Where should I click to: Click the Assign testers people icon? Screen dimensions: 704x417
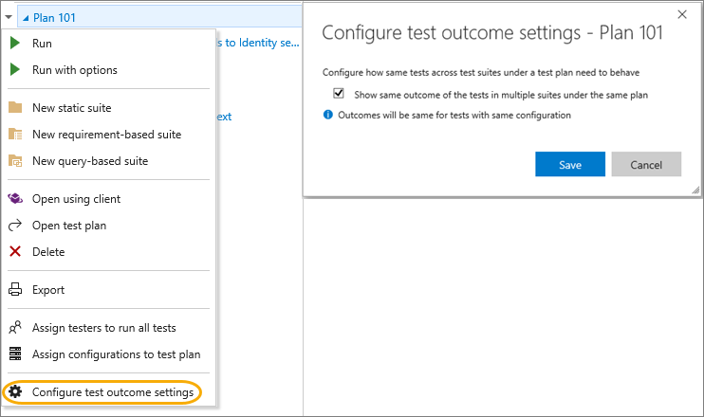[15, 327]
